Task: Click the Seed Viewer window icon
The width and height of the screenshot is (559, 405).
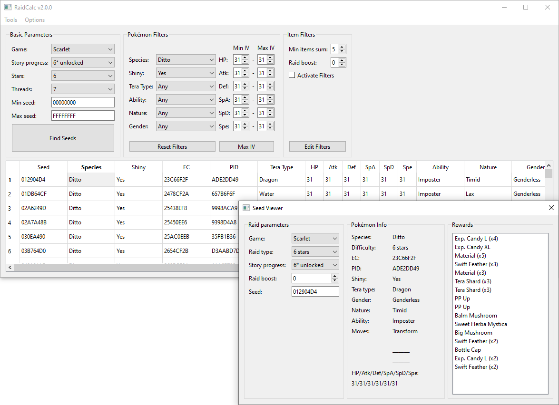Action: click(246, 208)
